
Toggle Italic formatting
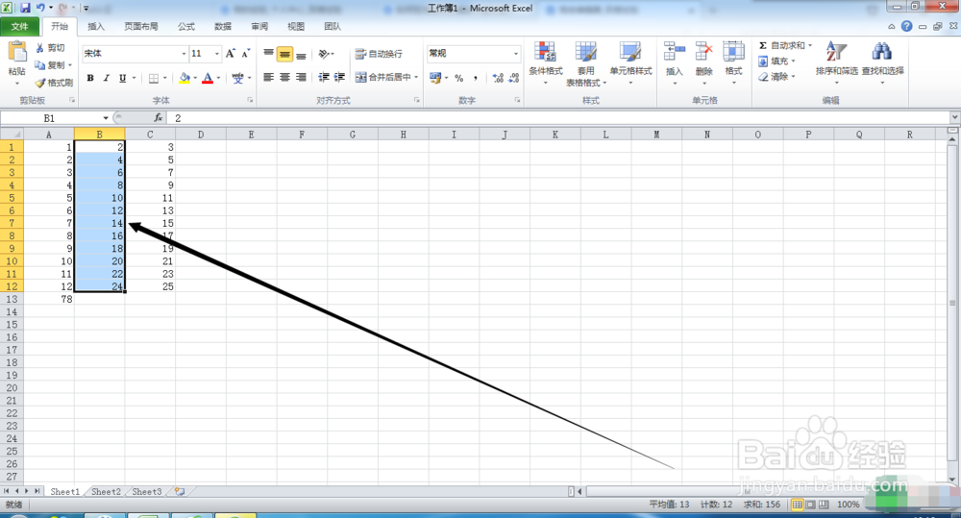[x=107, y=78]
